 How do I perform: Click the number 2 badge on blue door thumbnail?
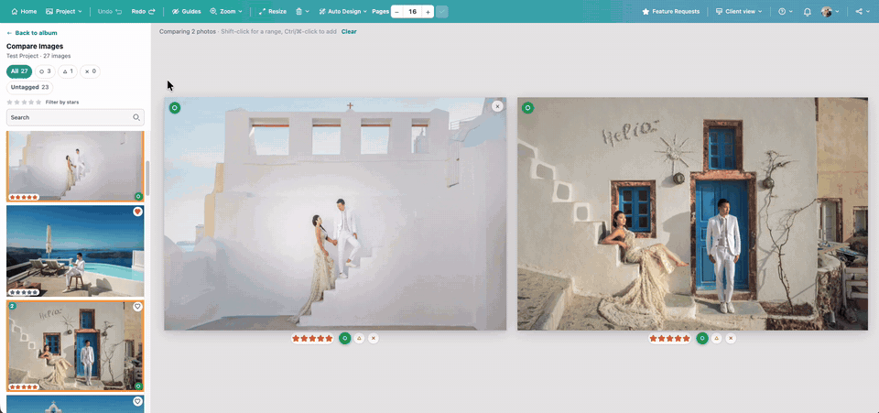coord(12,307)
